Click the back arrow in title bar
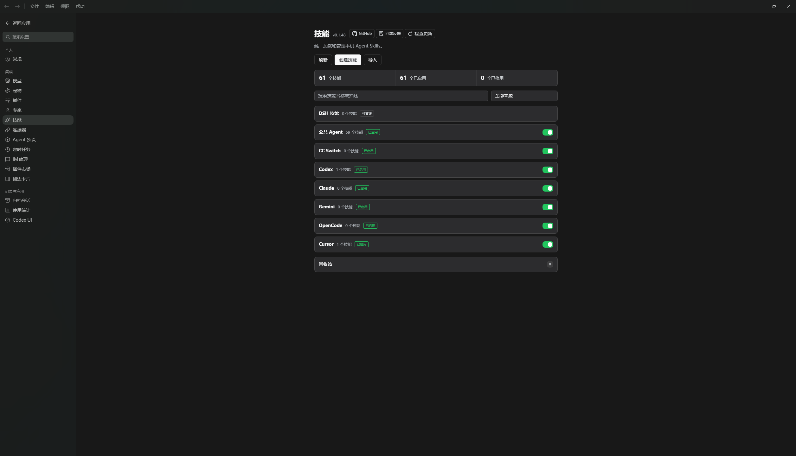The image size is (796, 456). click(7, 6)
